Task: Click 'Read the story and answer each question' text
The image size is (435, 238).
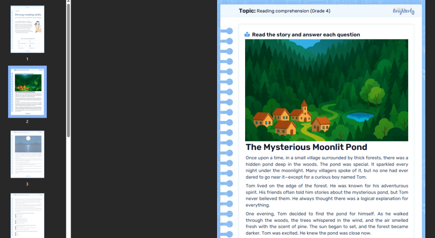Action: point(306,35)
